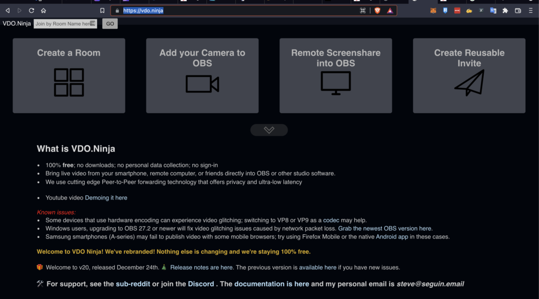Open the browser hamburger menu

tap(532, 11)
